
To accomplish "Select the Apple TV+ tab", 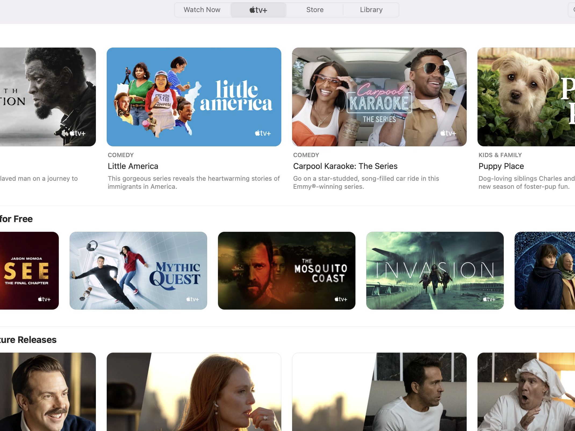I will coord(258,10).
